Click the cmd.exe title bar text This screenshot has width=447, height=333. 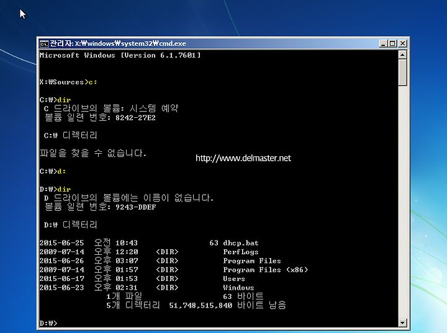[x=118, y=43]
